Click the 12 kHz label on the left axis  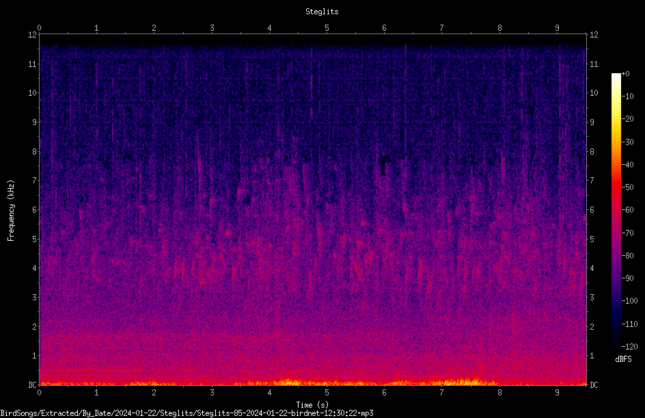point(32,35)
